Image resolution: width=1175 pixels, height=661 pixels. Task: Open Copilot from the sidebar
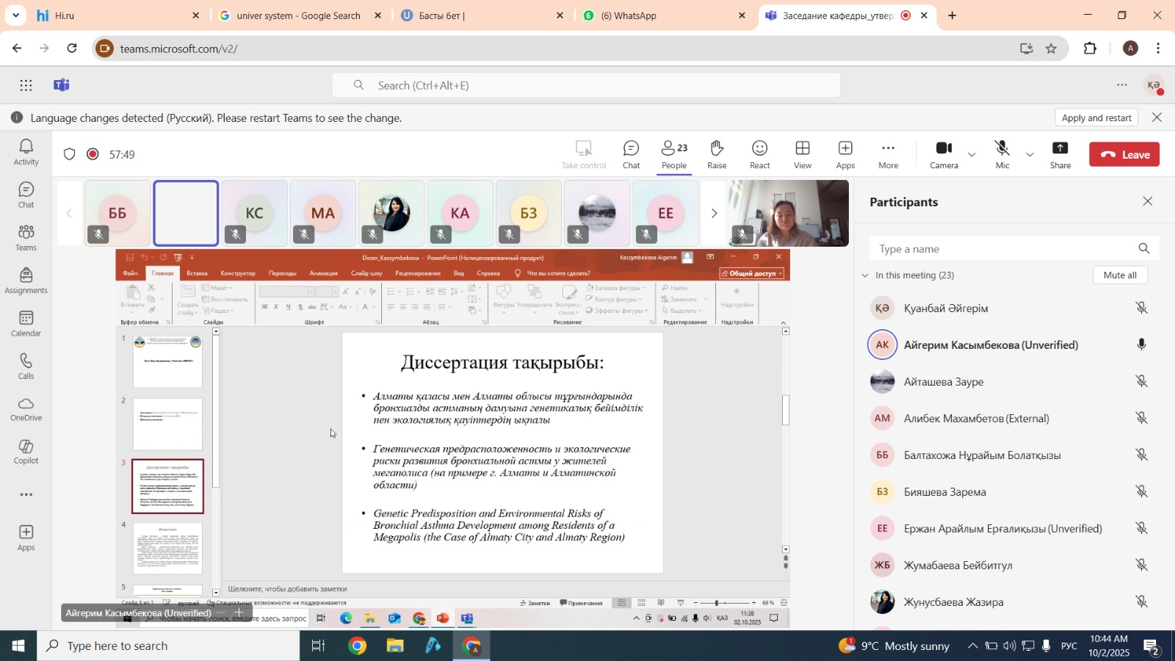point(26,452)
